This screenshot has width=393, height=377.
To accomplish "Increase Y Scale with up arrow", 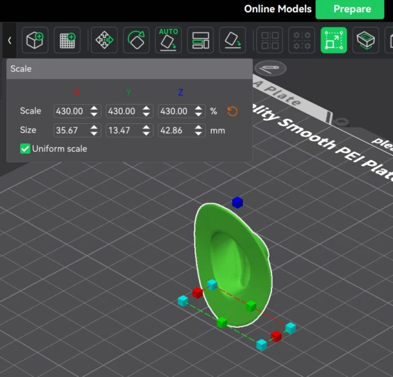I will (x=146, y=108).
